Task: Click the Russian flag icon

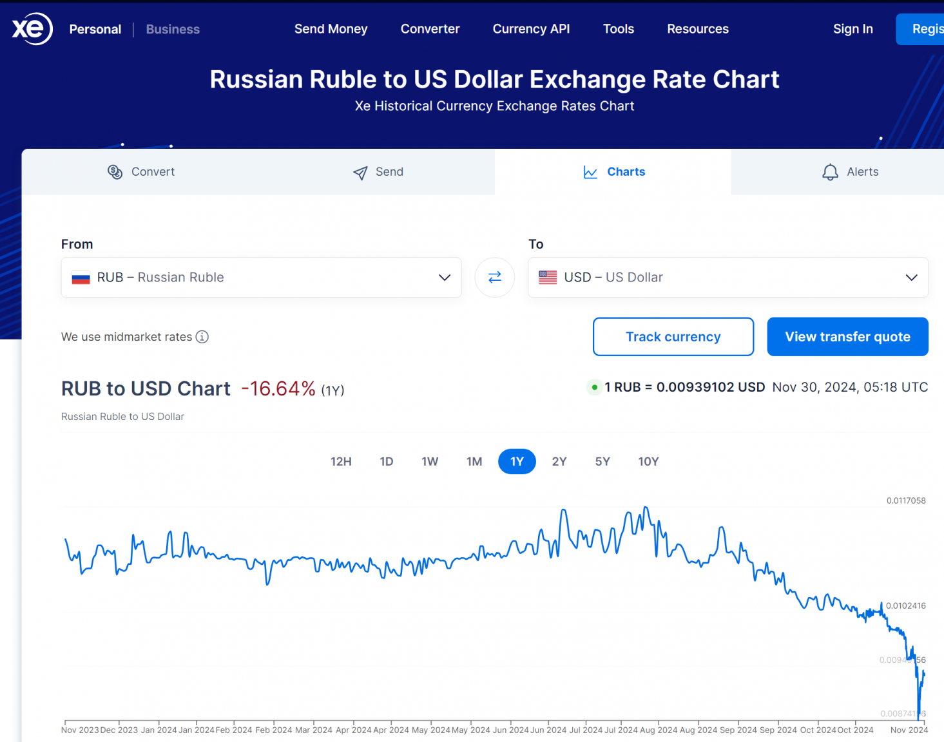Action: coord(81,278)
